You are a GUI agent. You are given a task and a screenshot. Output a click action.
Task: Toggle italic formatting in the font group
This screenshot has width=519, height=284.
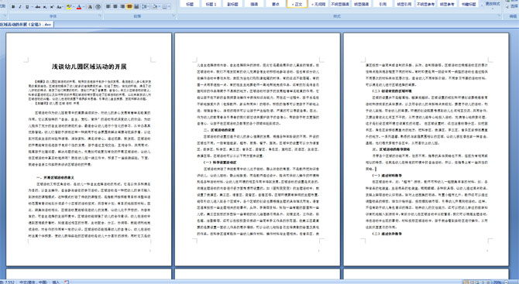click(x=20, y=7)
